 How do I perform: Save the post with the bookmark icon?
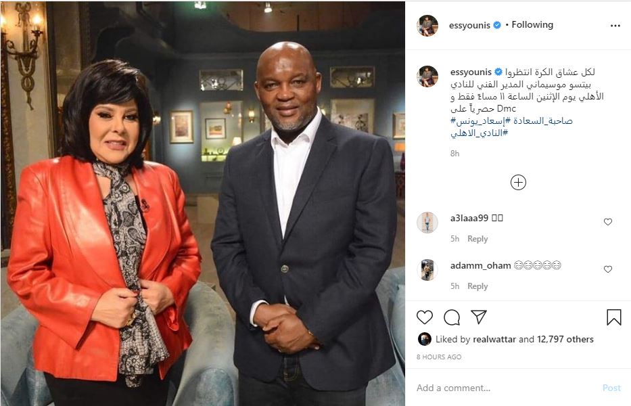pyautogui.click(x=613, y=317)
